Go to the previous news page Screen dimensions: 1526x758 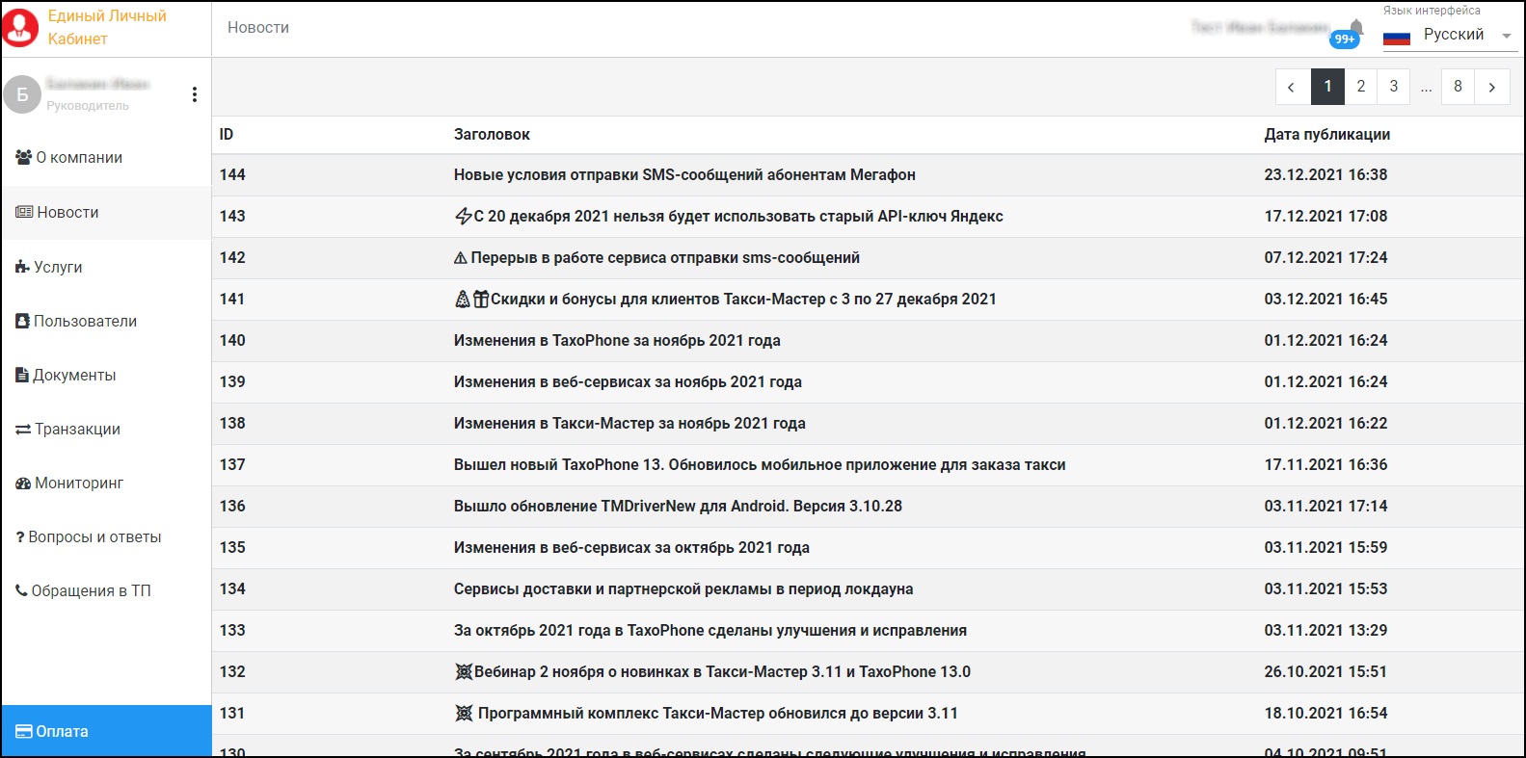tap(1291, 88)
